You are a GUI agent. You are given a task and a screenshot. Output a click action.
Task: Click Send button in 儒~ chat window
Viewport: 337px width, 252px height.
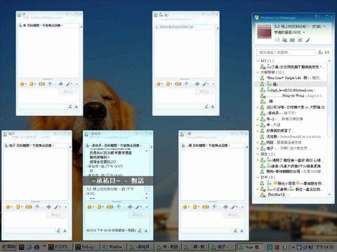coord(204,92)
